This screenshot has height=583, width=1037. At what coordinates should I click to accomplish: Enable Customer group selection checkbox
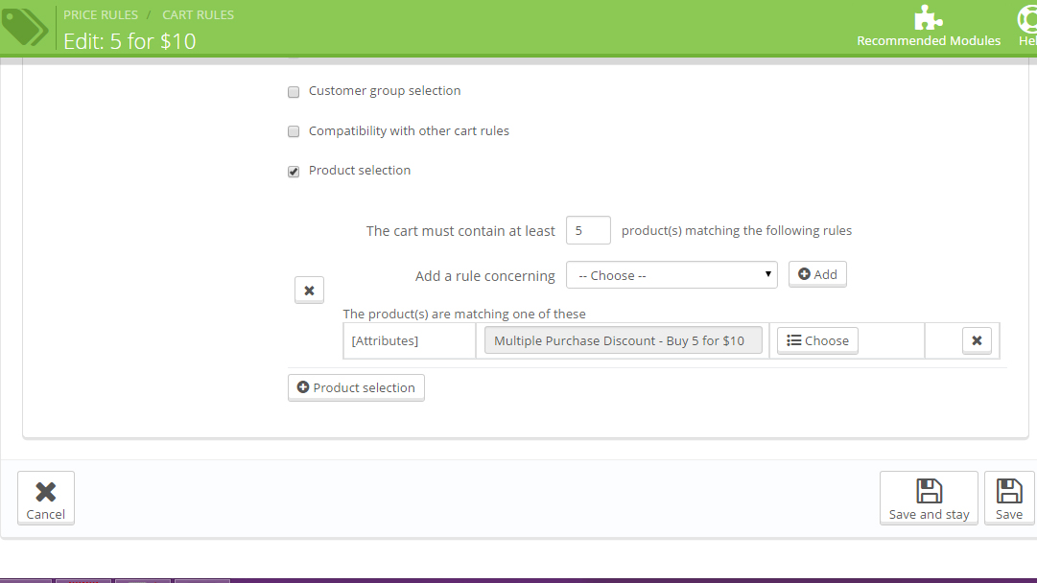(x=294, y=92)
